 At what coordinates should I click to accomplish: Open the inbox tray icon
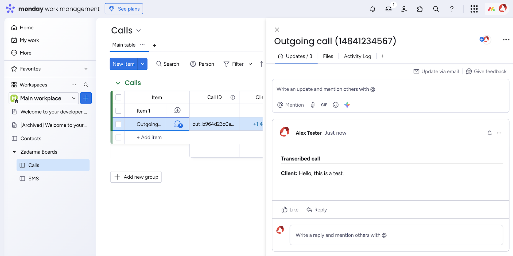coord(388,9)
